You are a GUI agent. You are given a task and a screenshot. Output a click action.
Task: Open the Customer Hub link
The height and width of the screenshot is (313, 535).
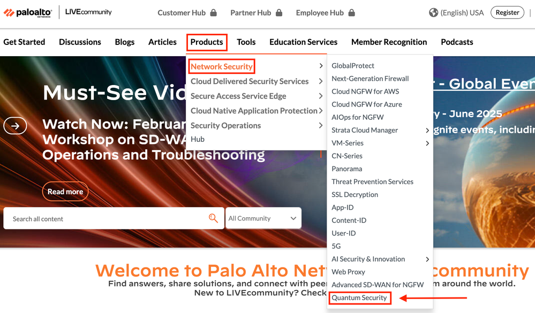(182, 13)
